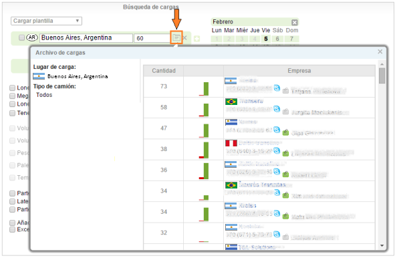Click the Uruguay flag in the 47 row
Image resolution: width=397 pixels, height=258 pixels.
coord(231,122)
